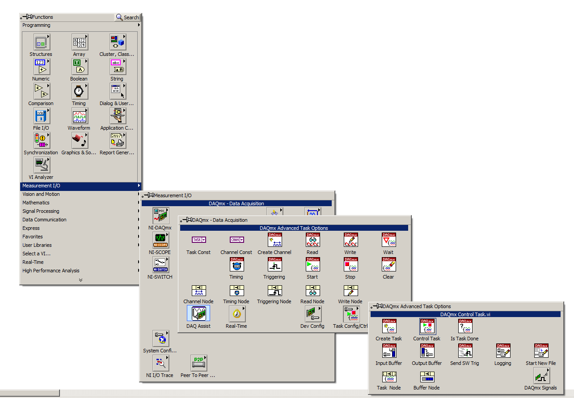Select the DAQmx Buffer Node icon
Viewport: 574px width, 398px height.
point(427,377)
